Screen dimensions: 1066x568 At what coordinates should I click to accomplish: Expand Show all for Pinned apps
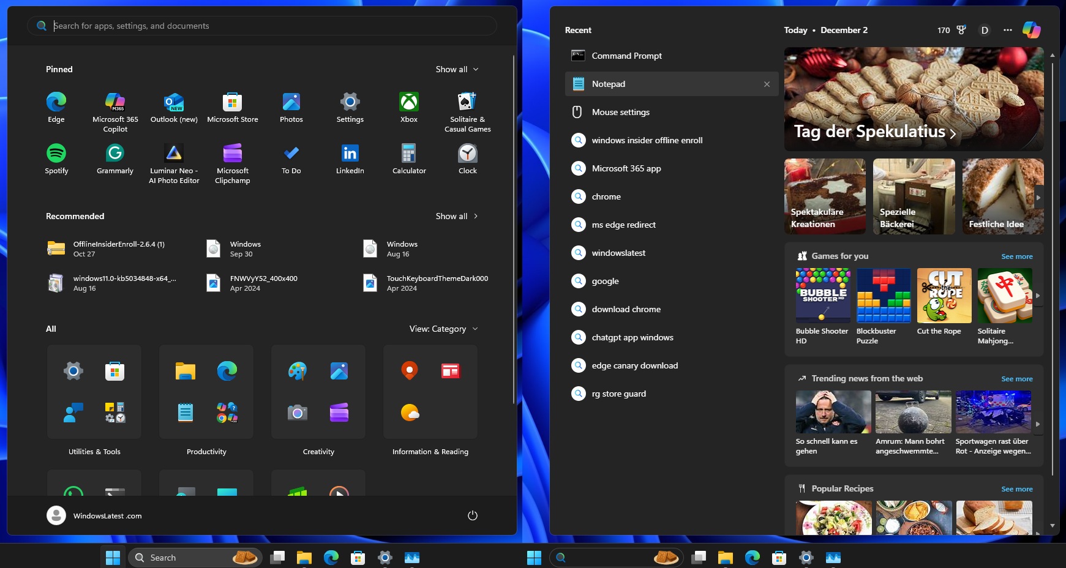point(456,69)
